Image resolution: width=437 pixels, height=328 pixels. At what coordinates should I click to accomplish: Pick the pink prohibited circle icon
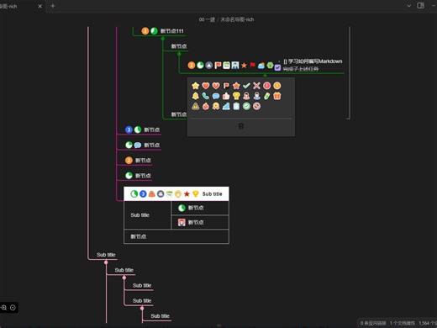point(256,106)
